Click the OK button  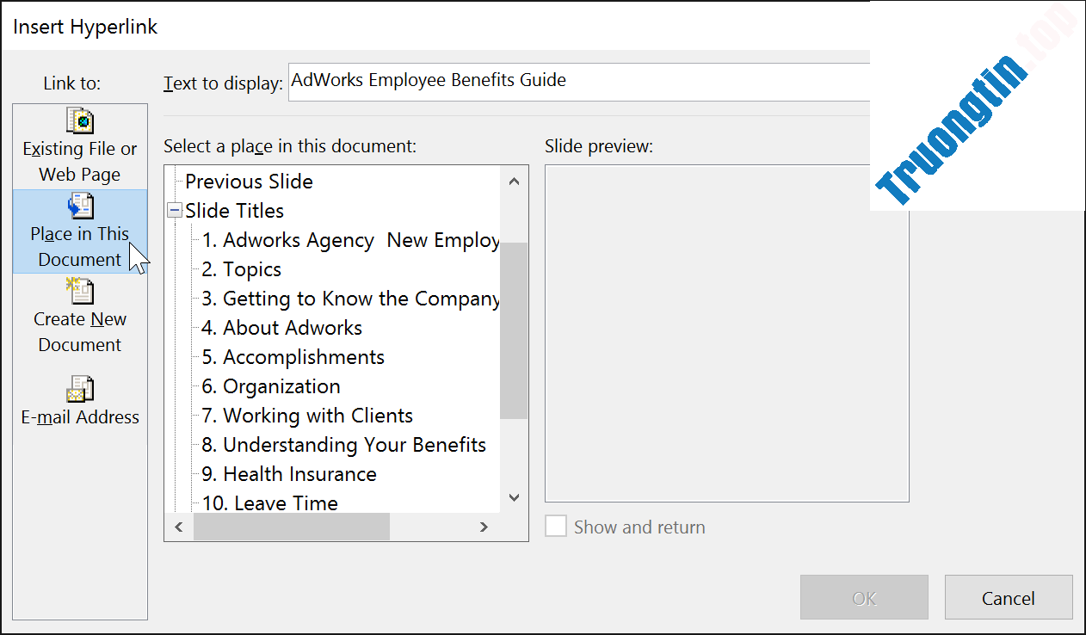864,598
